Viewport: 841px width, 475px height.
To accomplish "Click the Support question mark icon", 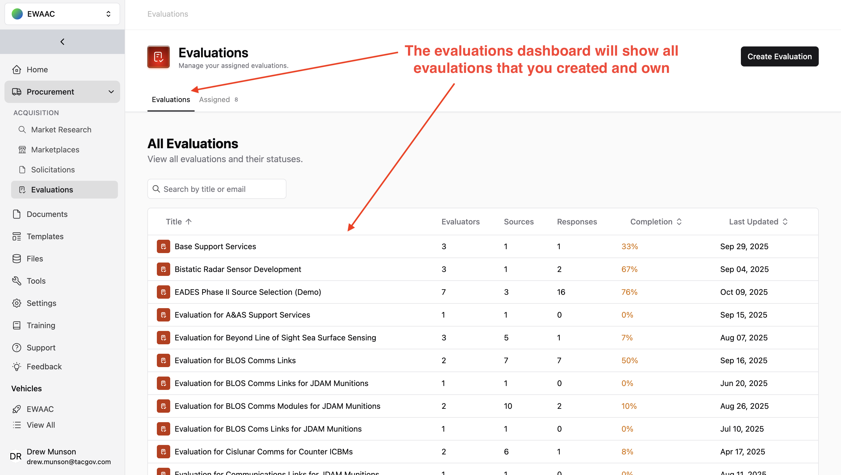I will coord(17,347).
